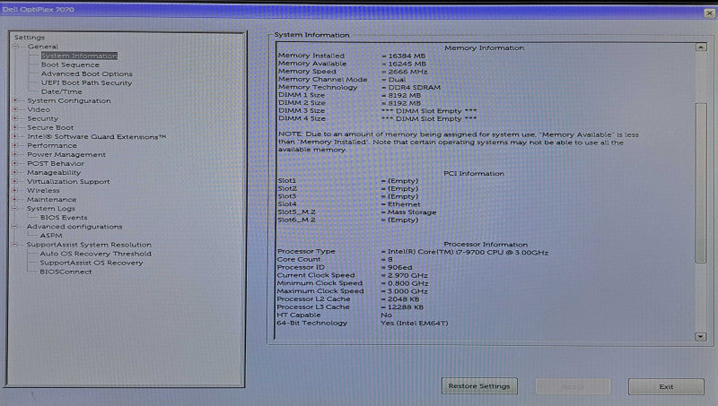Click the Restore Settings button
718x406 pixels.
point(479,386)
